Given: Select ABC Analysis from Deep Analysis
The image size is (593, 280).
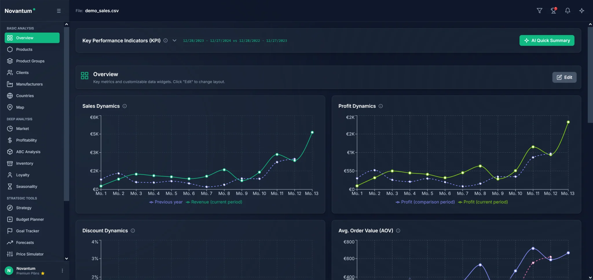Looking at the screenshot, I should 28,151.
